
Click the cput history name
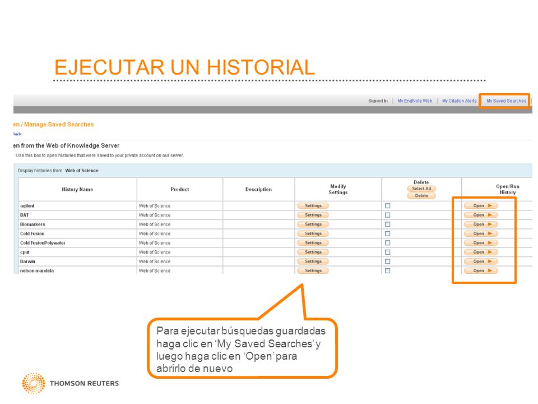click(25, 252)
